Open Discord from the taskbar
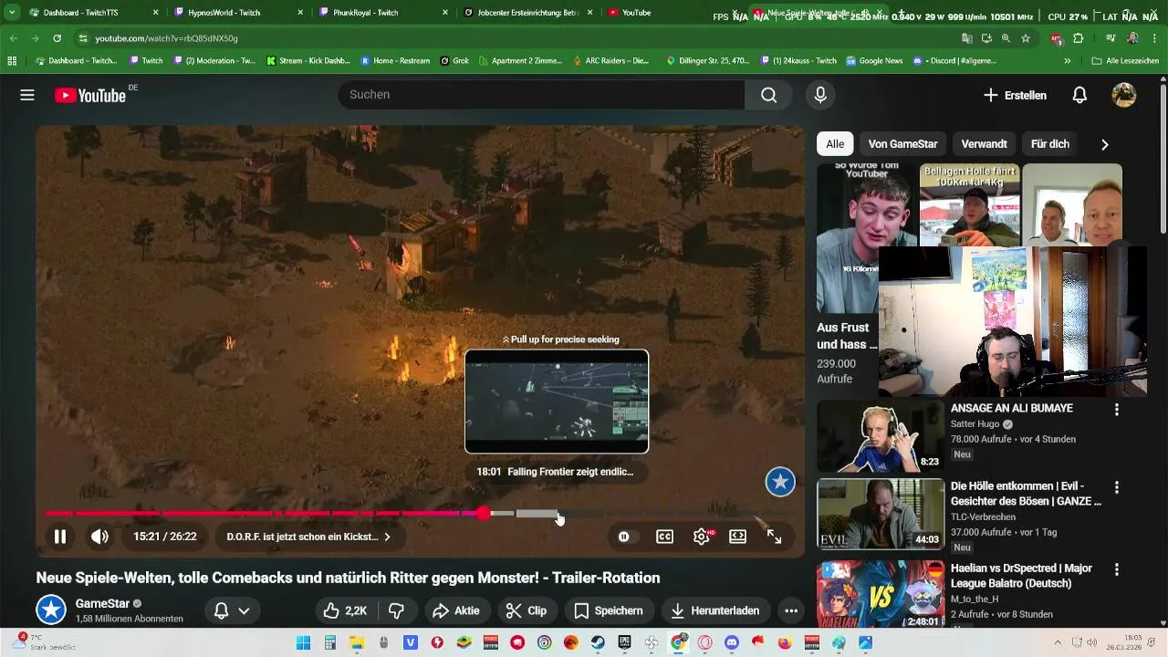Screen dimensions: 1168x657 (731, 642)
